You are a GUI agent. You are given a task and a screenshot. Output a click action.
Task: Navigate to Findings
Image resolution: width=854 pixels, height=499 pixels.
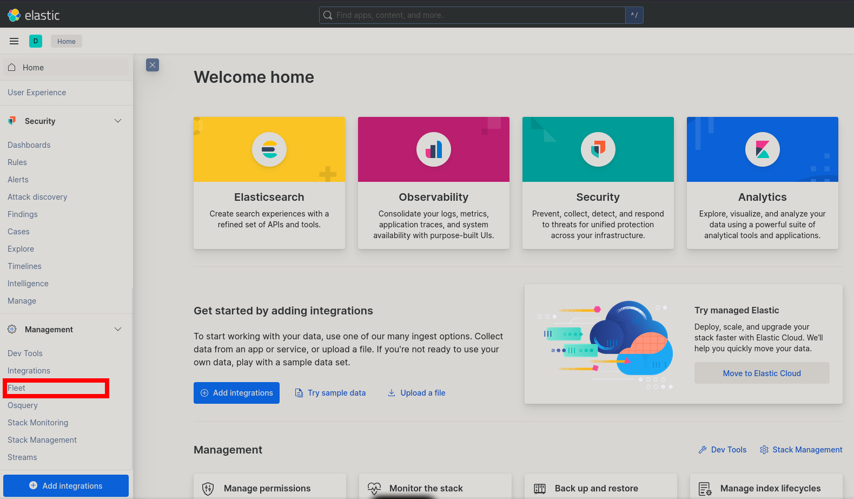(23, 214)
